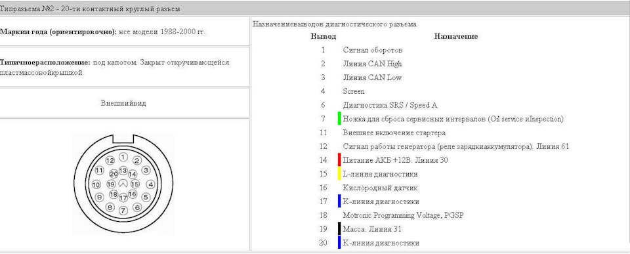Click the blue color marker for pin 17
The width and height of the screenshot is (630, 254).
point(339,201)
